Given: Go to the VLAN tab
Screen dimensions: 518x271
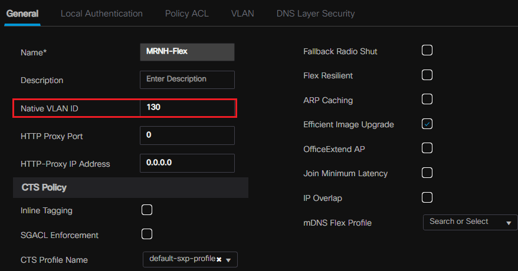Looking at the screenshot, I should (242, 13).
